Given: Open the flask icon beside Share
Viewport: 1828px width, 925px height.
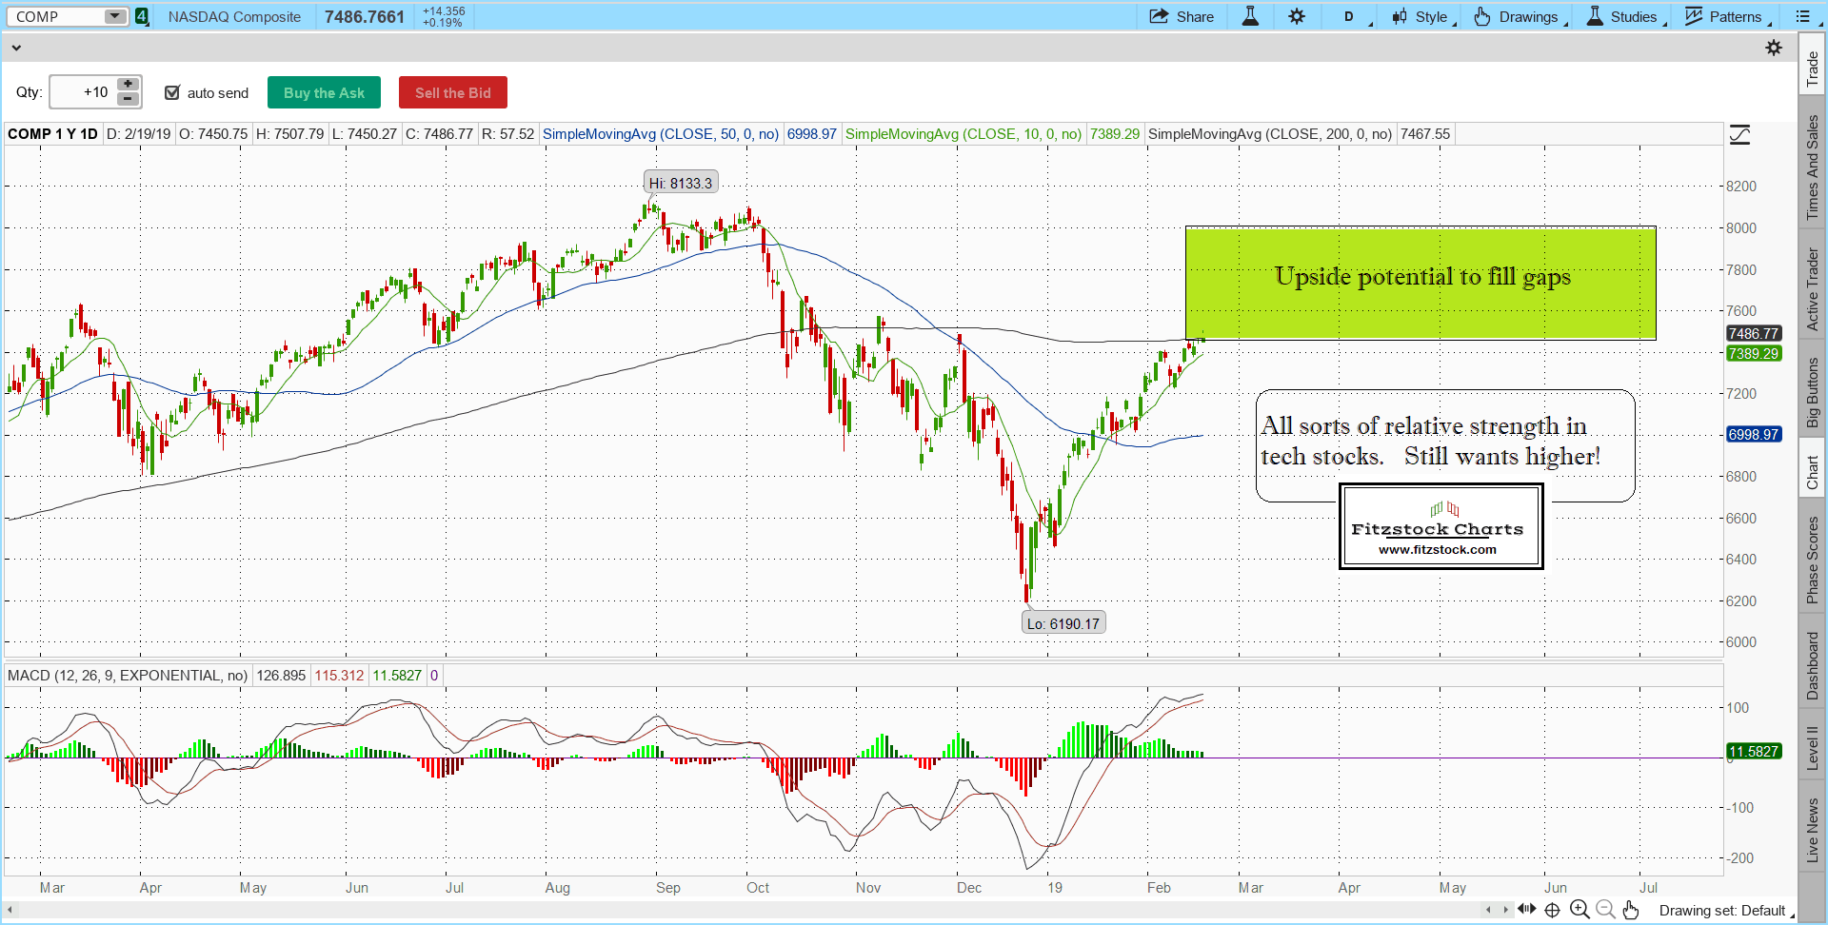Looking at the screenshot, I should (x=1250, y=16).
